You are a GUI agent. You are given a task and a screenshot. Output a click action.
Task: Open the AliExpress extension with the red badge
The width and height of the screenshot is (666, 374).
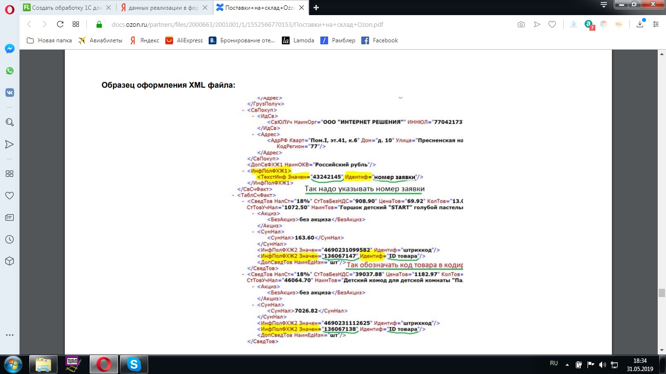pos(588,23)
